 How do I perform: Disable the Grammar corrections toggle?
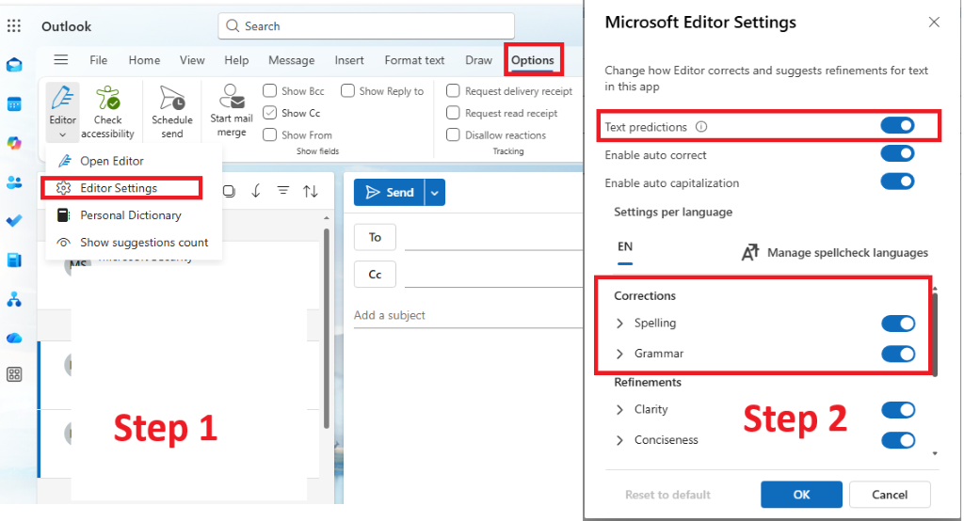coord(898,354)
